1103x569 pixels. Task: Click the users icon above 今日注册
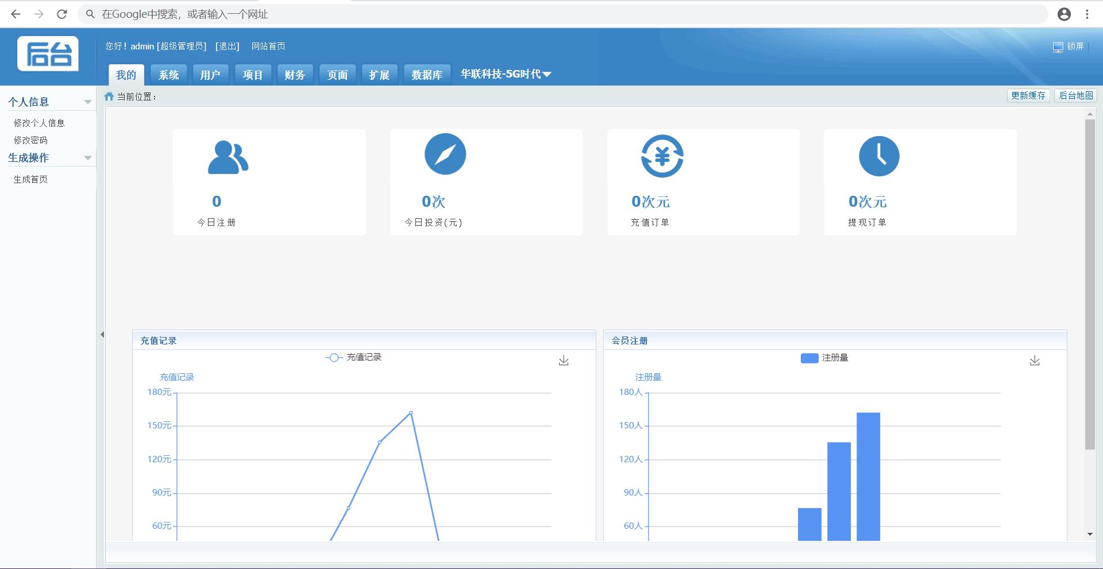point(227,157)
